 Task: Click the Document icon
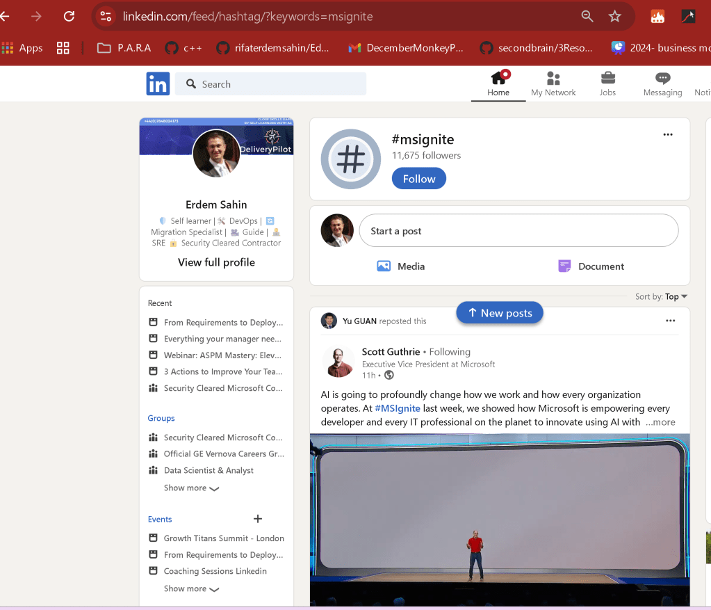[x=564, y=266]
